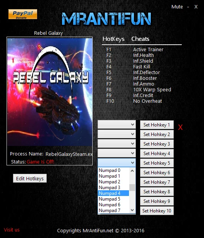Click the Inf.Booster cheat label

pos(145,78)
